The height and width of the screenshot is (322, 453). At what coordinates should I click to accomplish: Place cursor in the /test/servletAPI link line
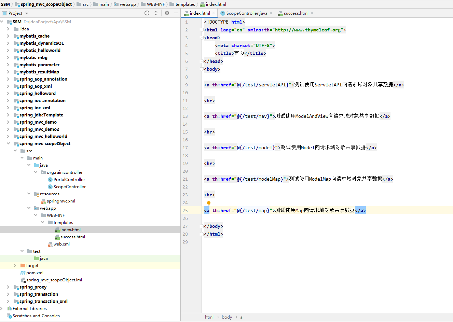304,85
